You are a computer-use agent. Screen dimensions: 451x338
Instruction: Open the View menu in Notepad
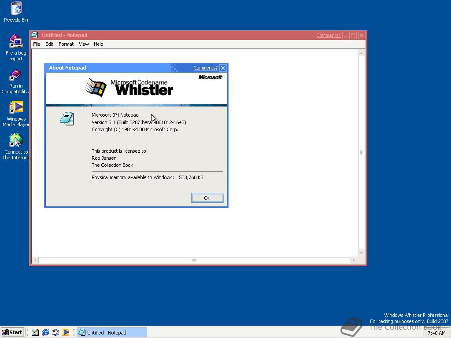84,44
